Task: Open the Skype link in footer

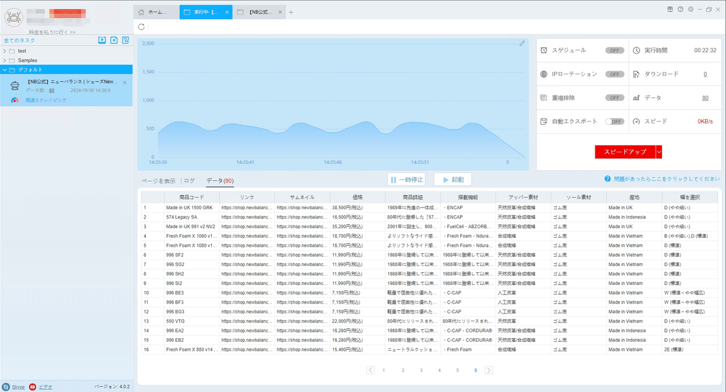Action: point(18,387)
